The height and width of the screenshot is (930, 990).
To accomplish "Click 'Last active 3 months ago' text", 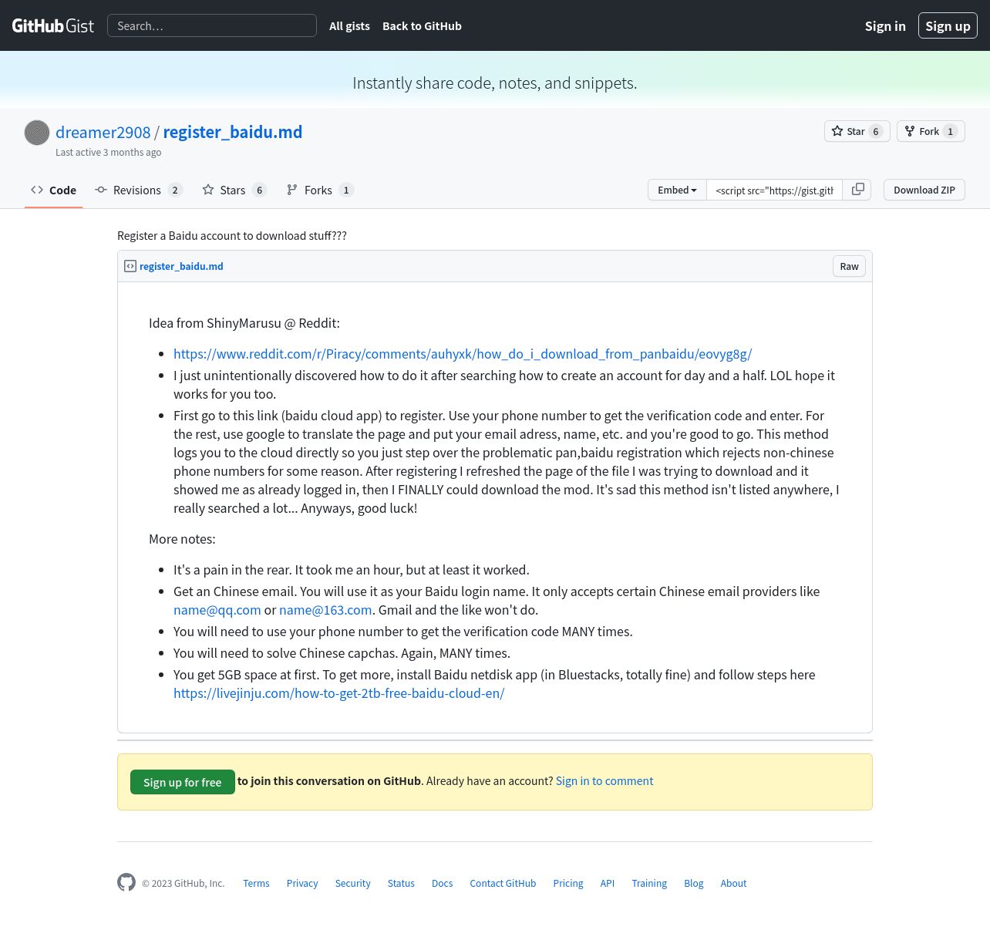I will pyautogui.click(x=109, y=152).
